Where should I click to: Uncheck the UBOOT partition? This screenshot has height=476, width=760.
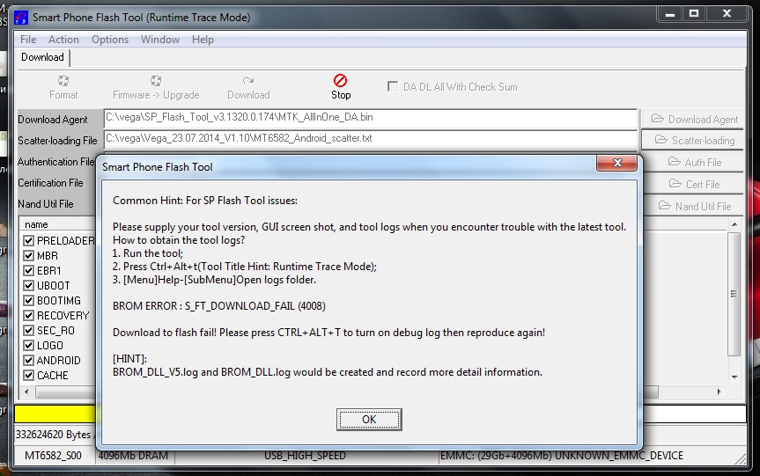pos(28,286)
